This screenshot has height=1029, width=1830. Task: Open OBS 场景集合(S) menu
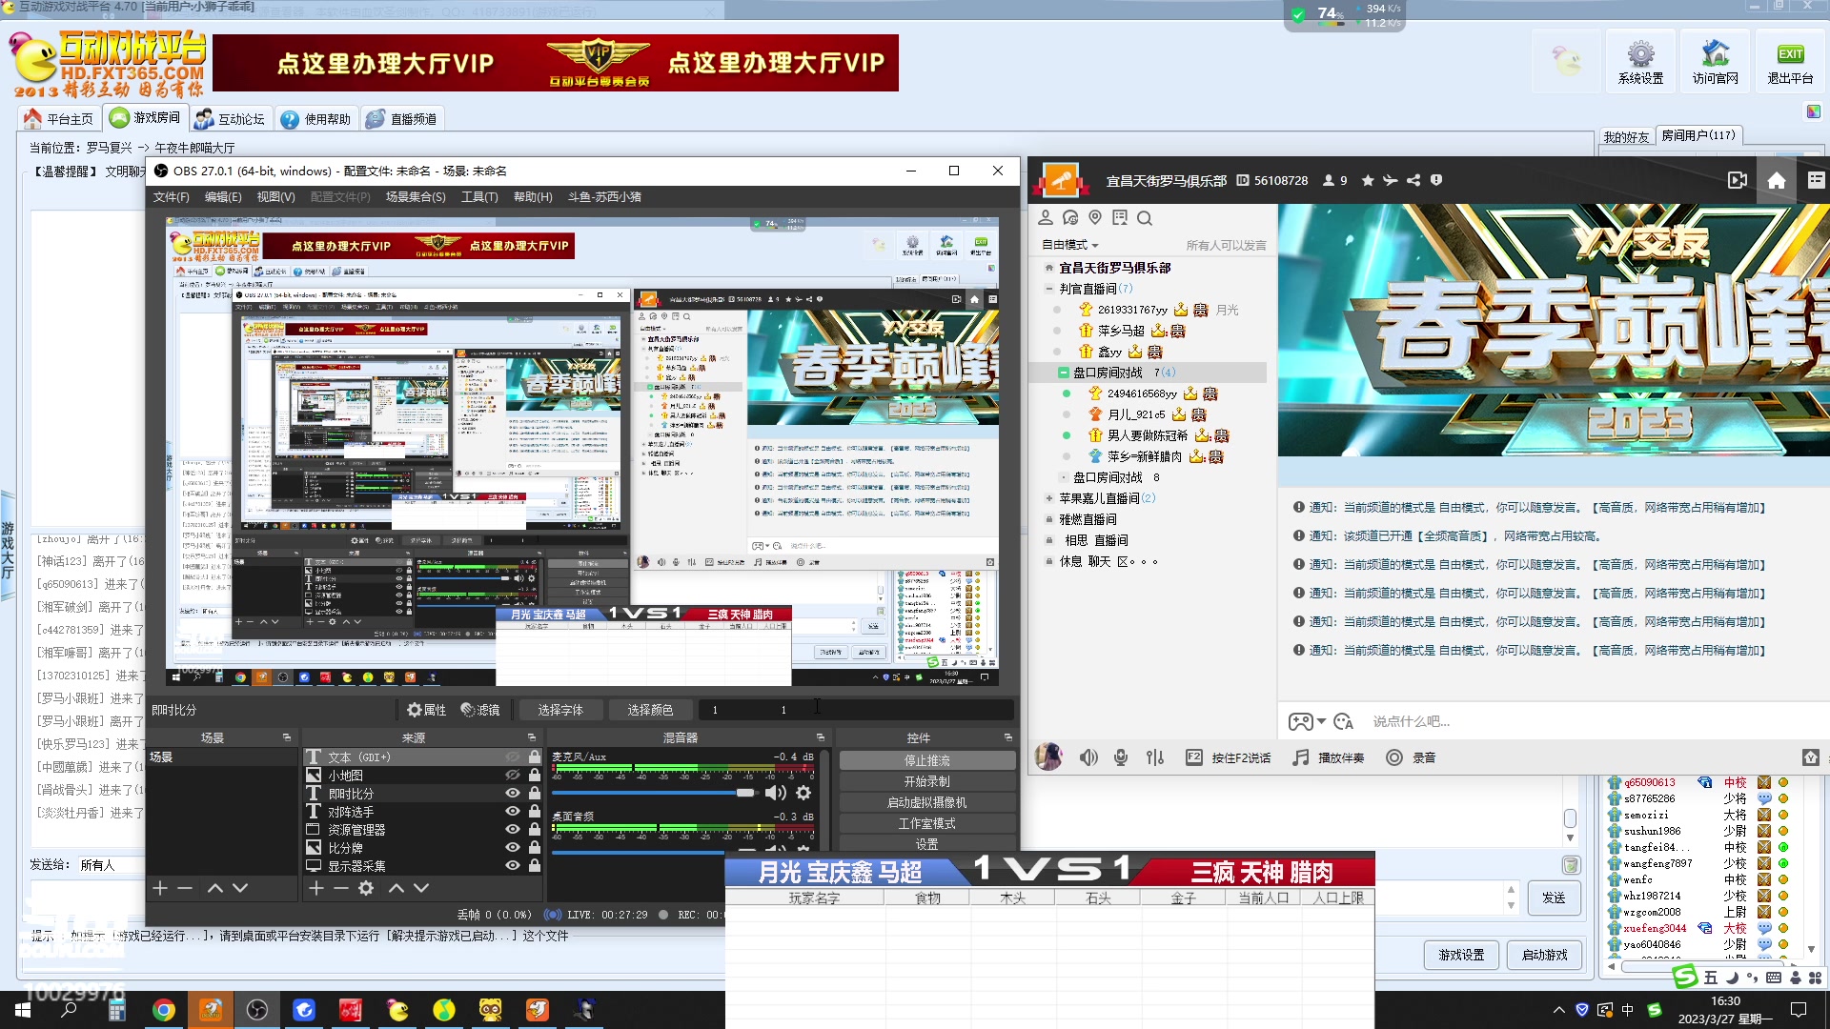click(x=416, y=196)
